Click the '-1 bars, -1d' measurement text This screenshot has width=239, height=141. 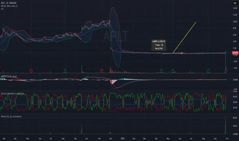click(x=159, y=45)
